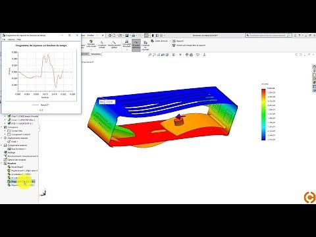Click the Comparer les résultats ribbon icon

[145, 45]
